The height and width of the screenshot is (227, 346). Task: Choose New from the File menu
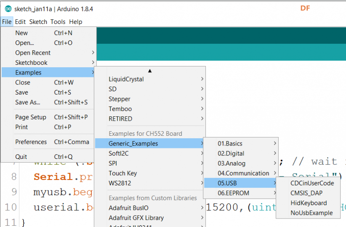48,33
